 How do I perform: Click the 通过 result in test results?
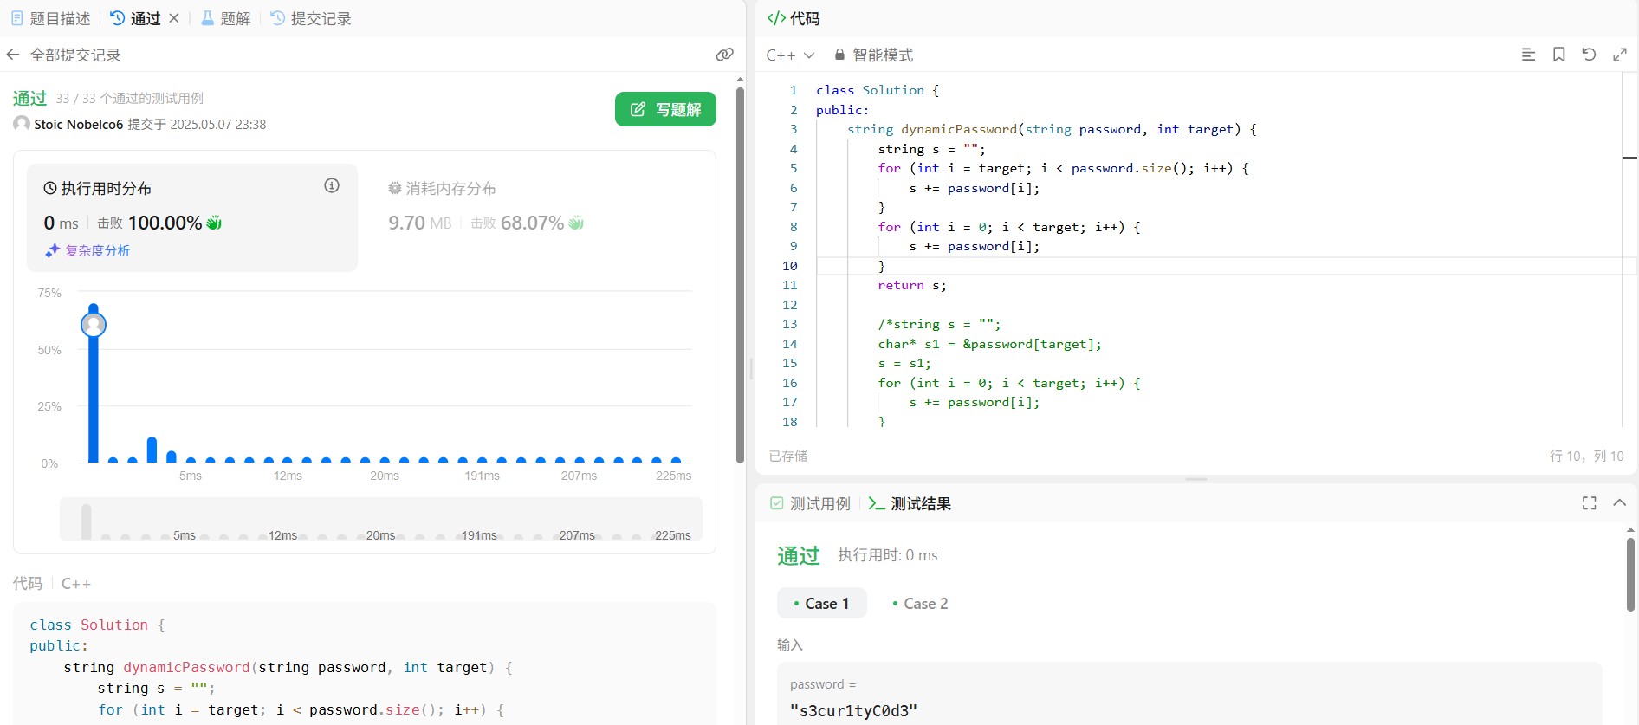point(798,555)
